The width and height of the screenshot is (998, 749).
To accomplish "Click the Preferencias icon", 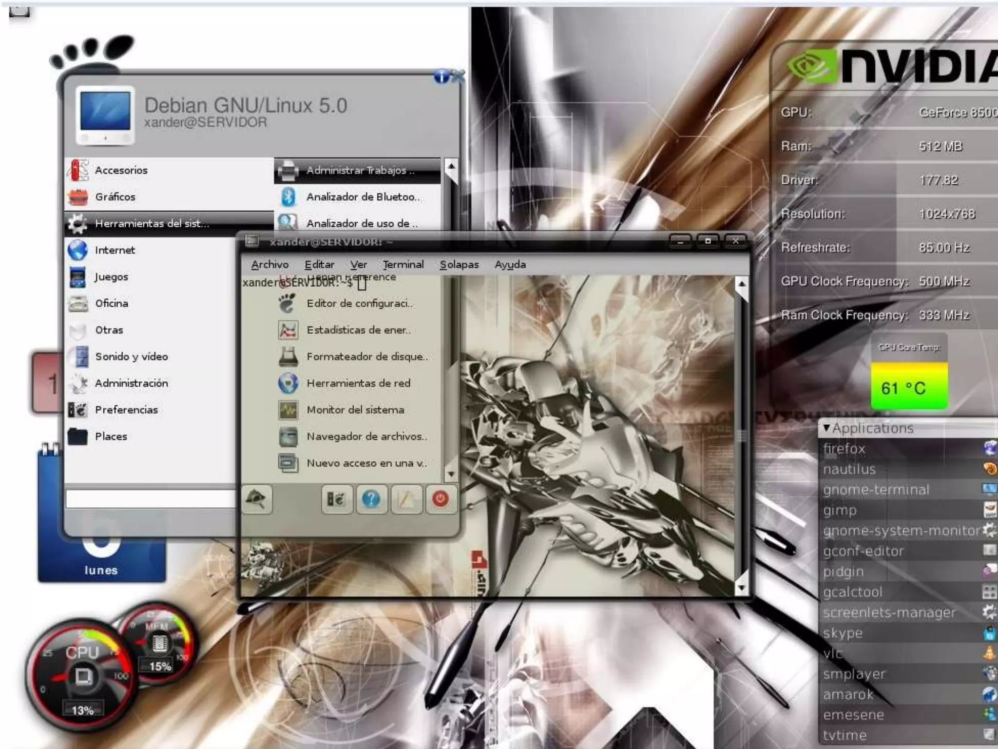I will coord(78,410).
